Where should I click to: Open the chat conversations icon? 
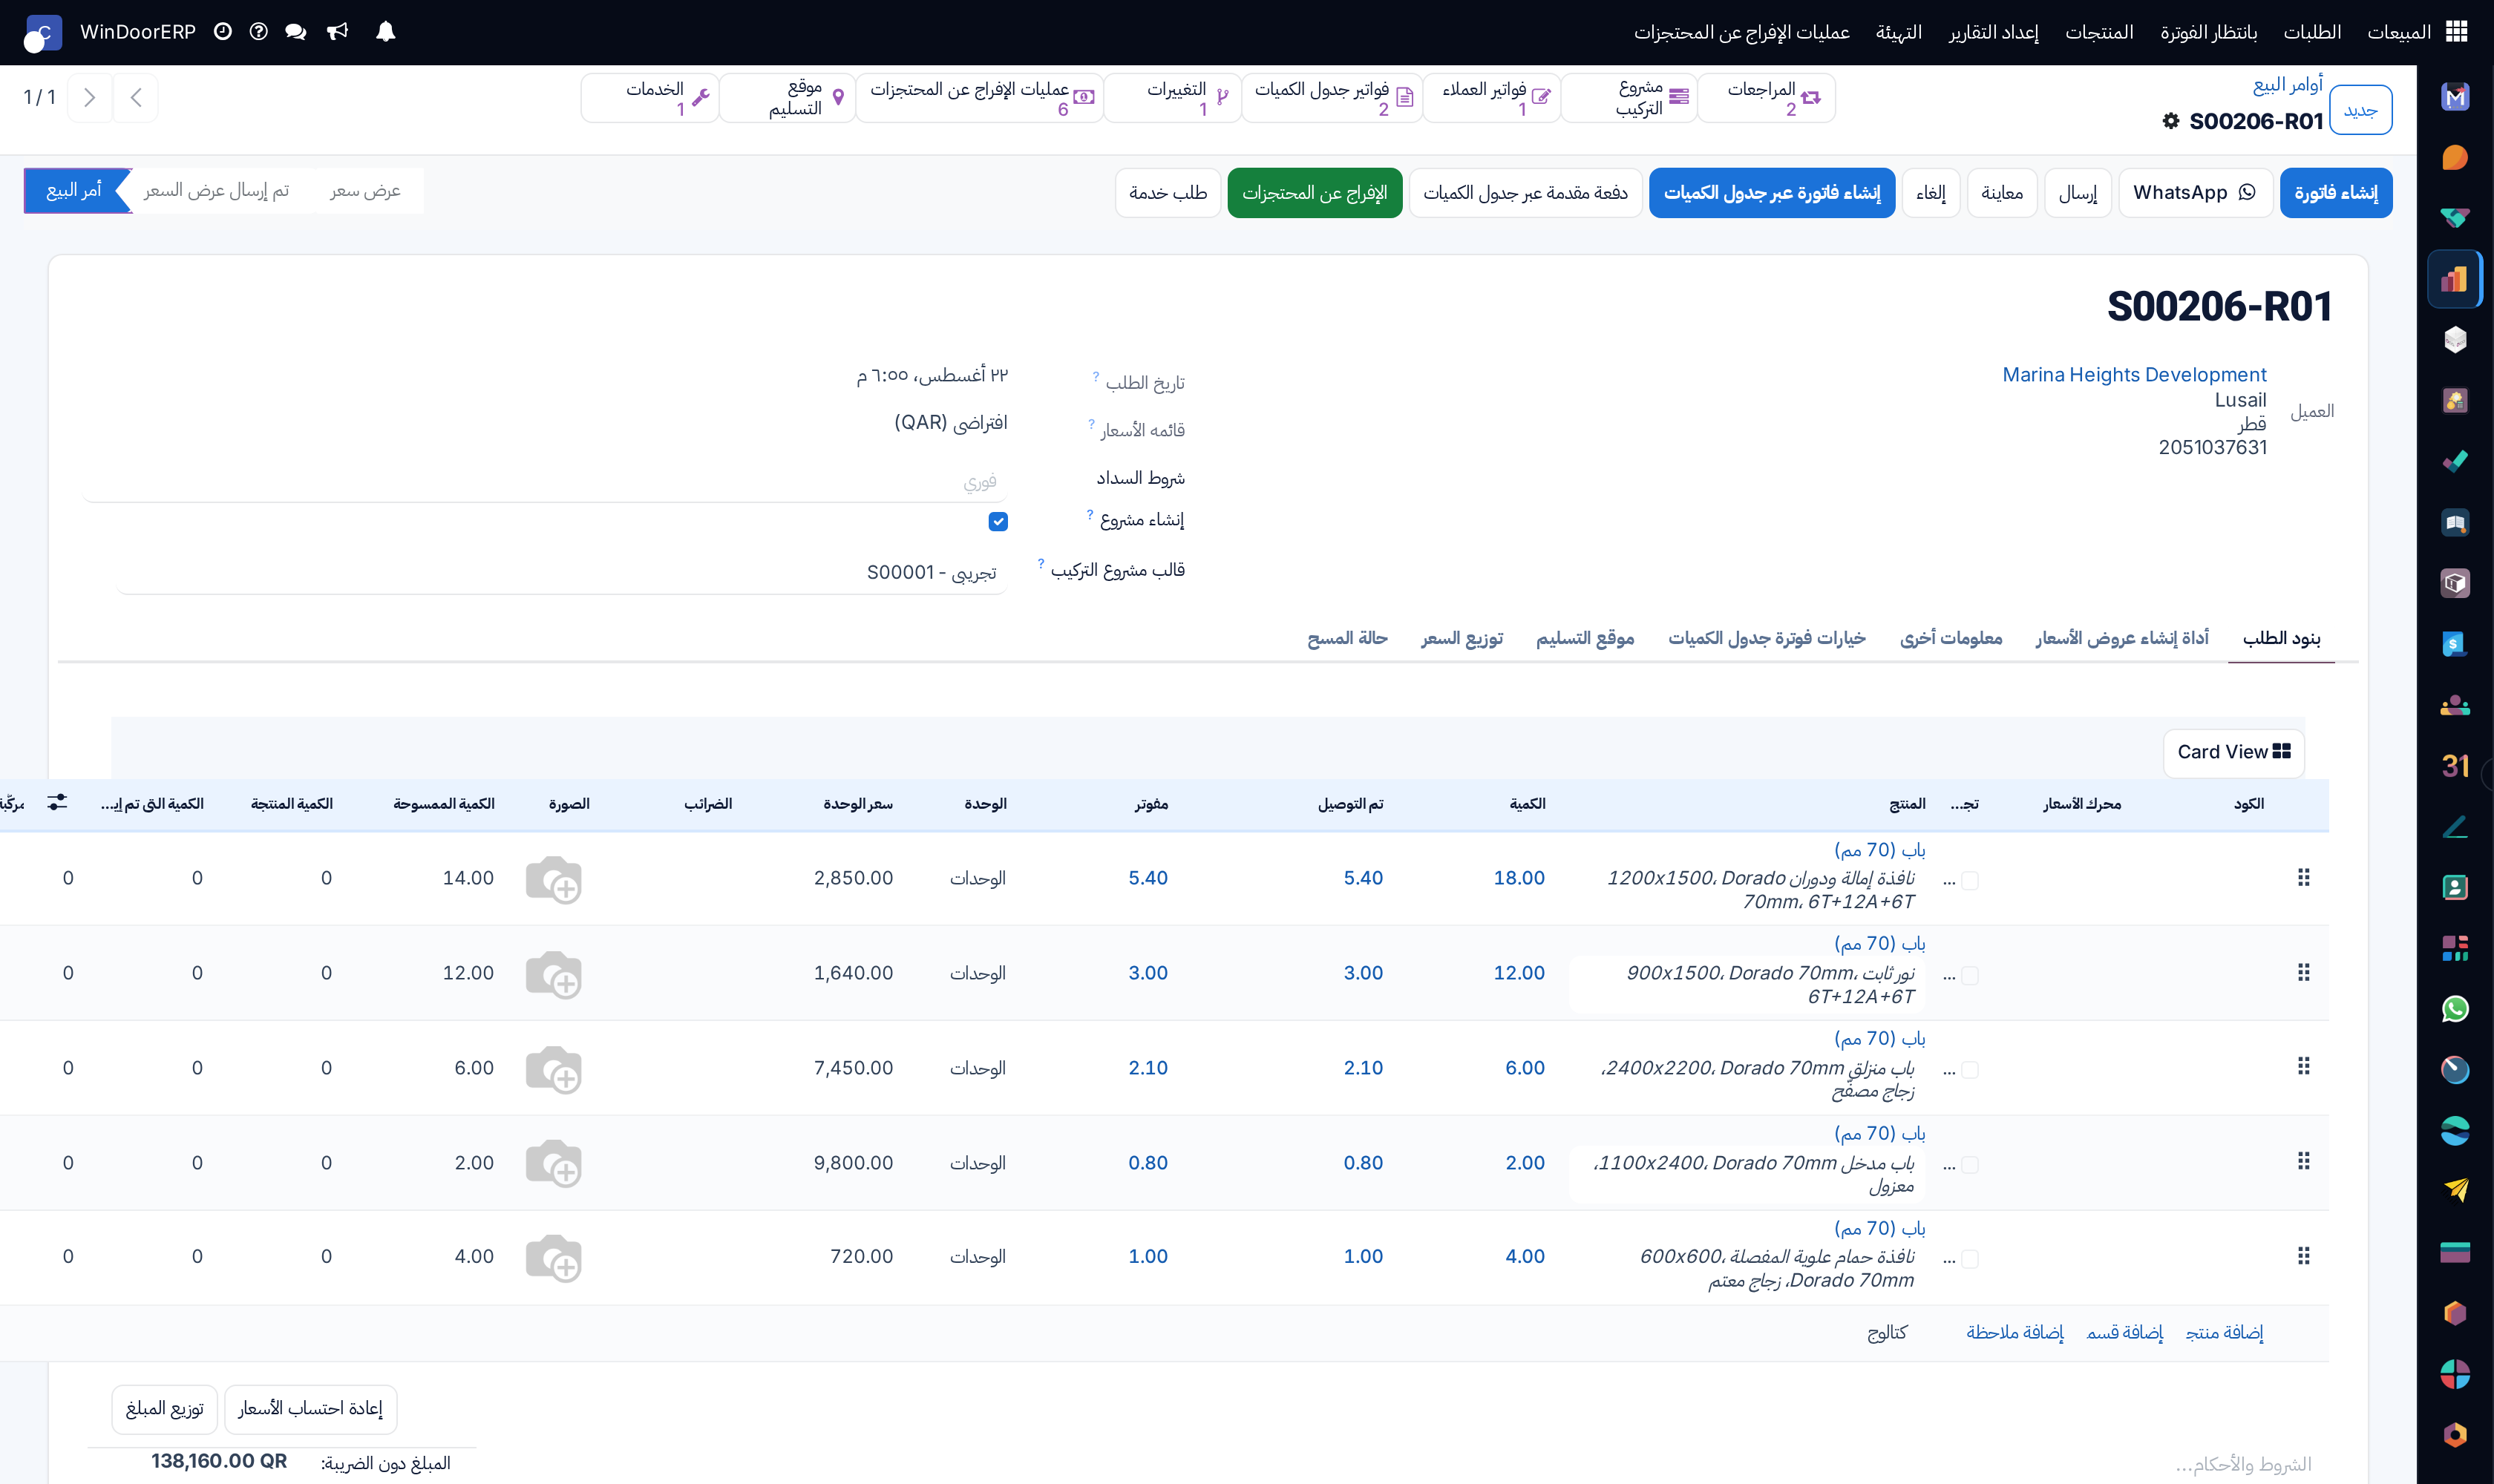coord(295,32)
